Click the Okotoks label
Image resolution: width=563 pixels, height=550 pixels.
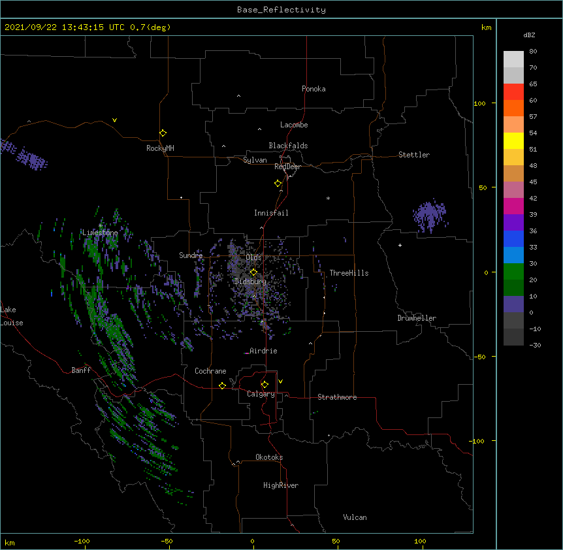tap(269, 457)
